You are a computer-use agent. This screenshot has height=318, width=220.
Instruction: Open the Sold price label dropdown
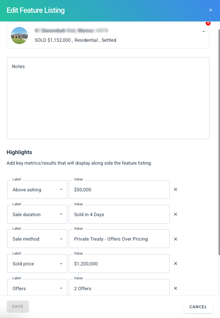coord(37,263)
